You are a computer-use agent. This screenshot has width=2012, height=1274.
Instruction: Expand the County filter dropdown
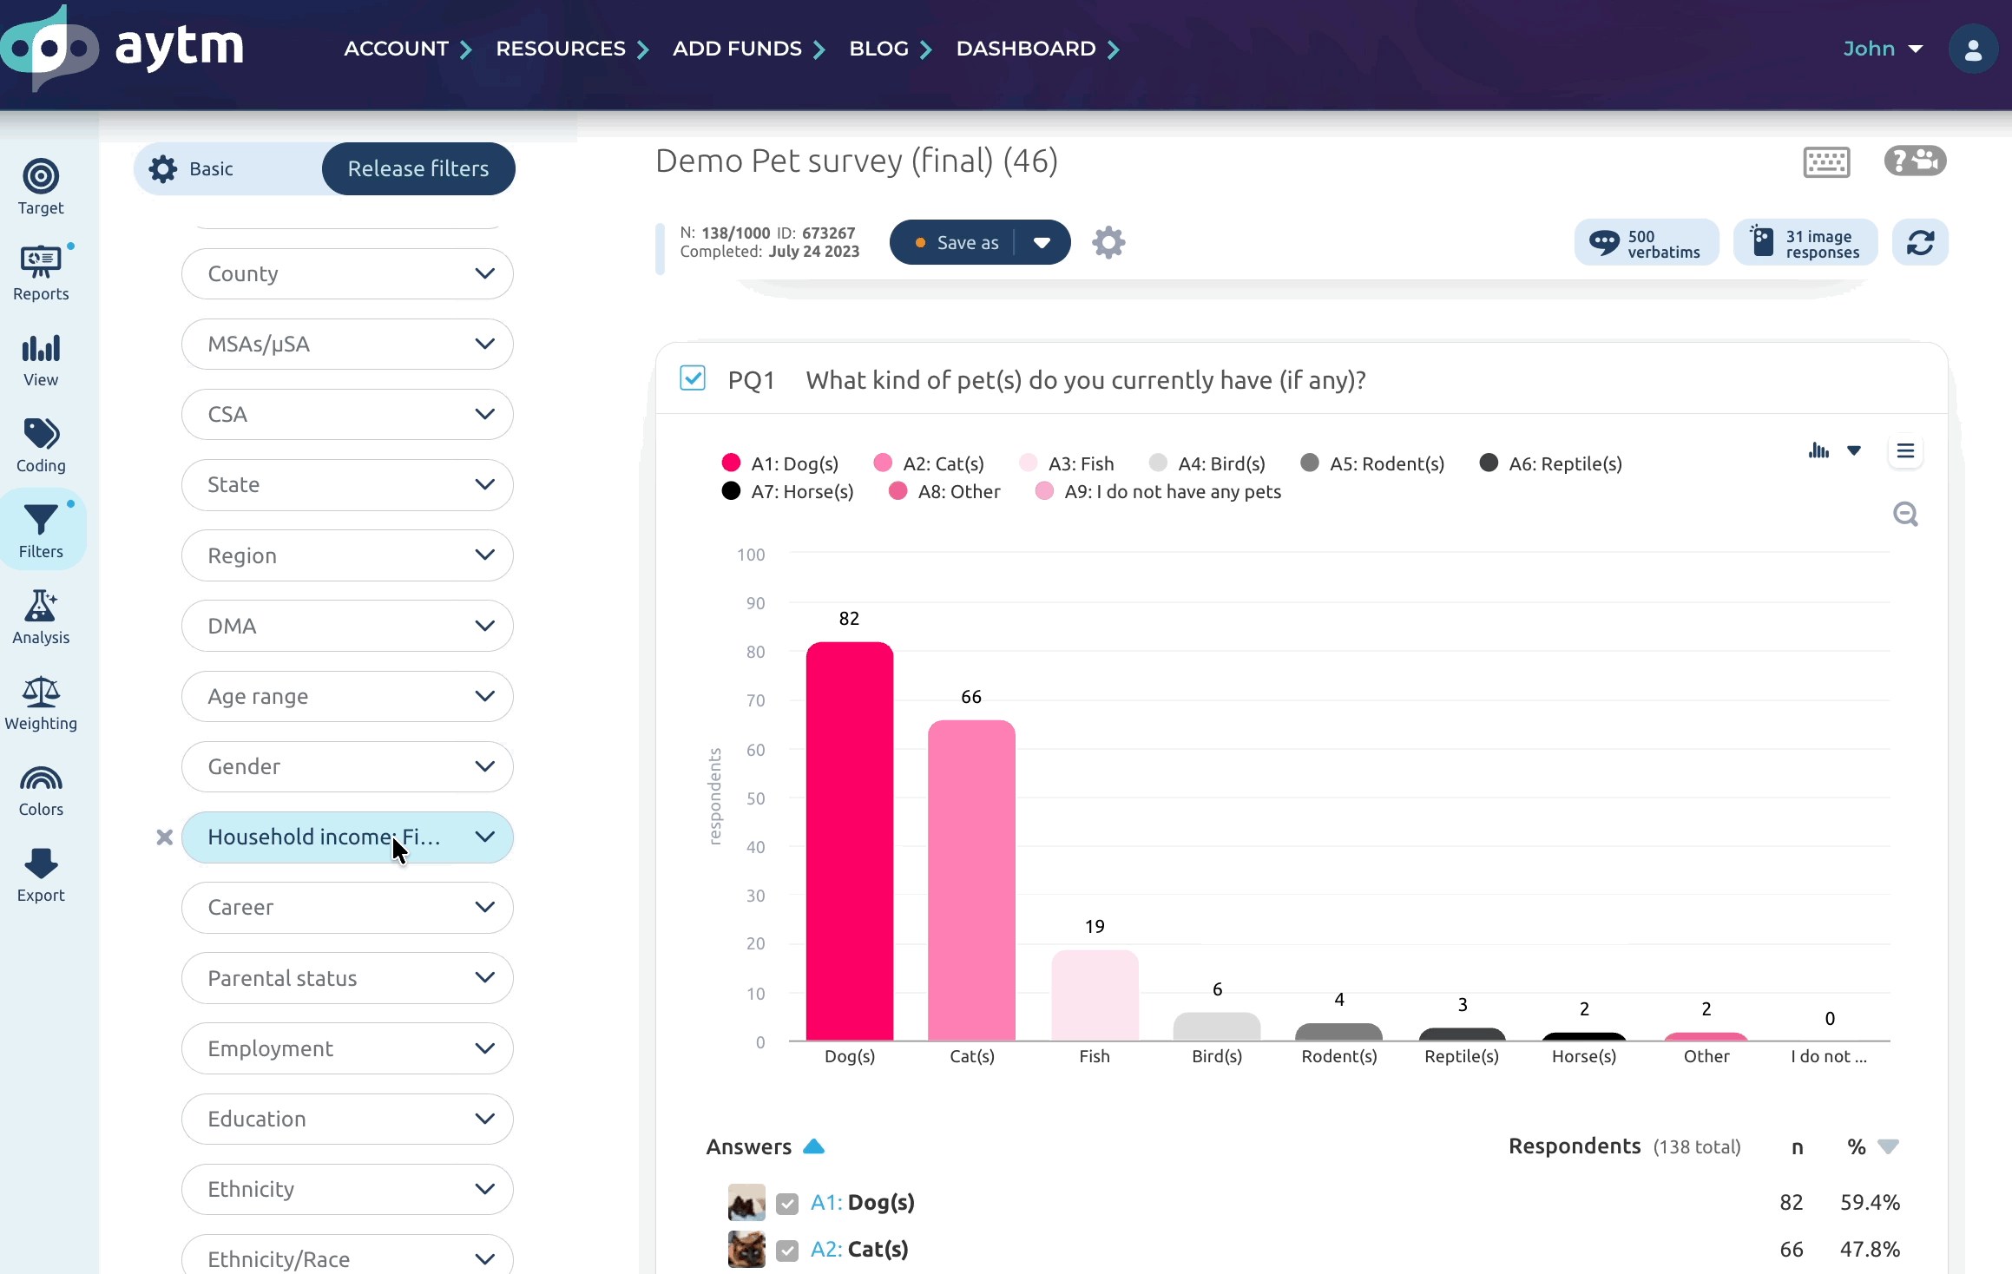tap(347, 273)
